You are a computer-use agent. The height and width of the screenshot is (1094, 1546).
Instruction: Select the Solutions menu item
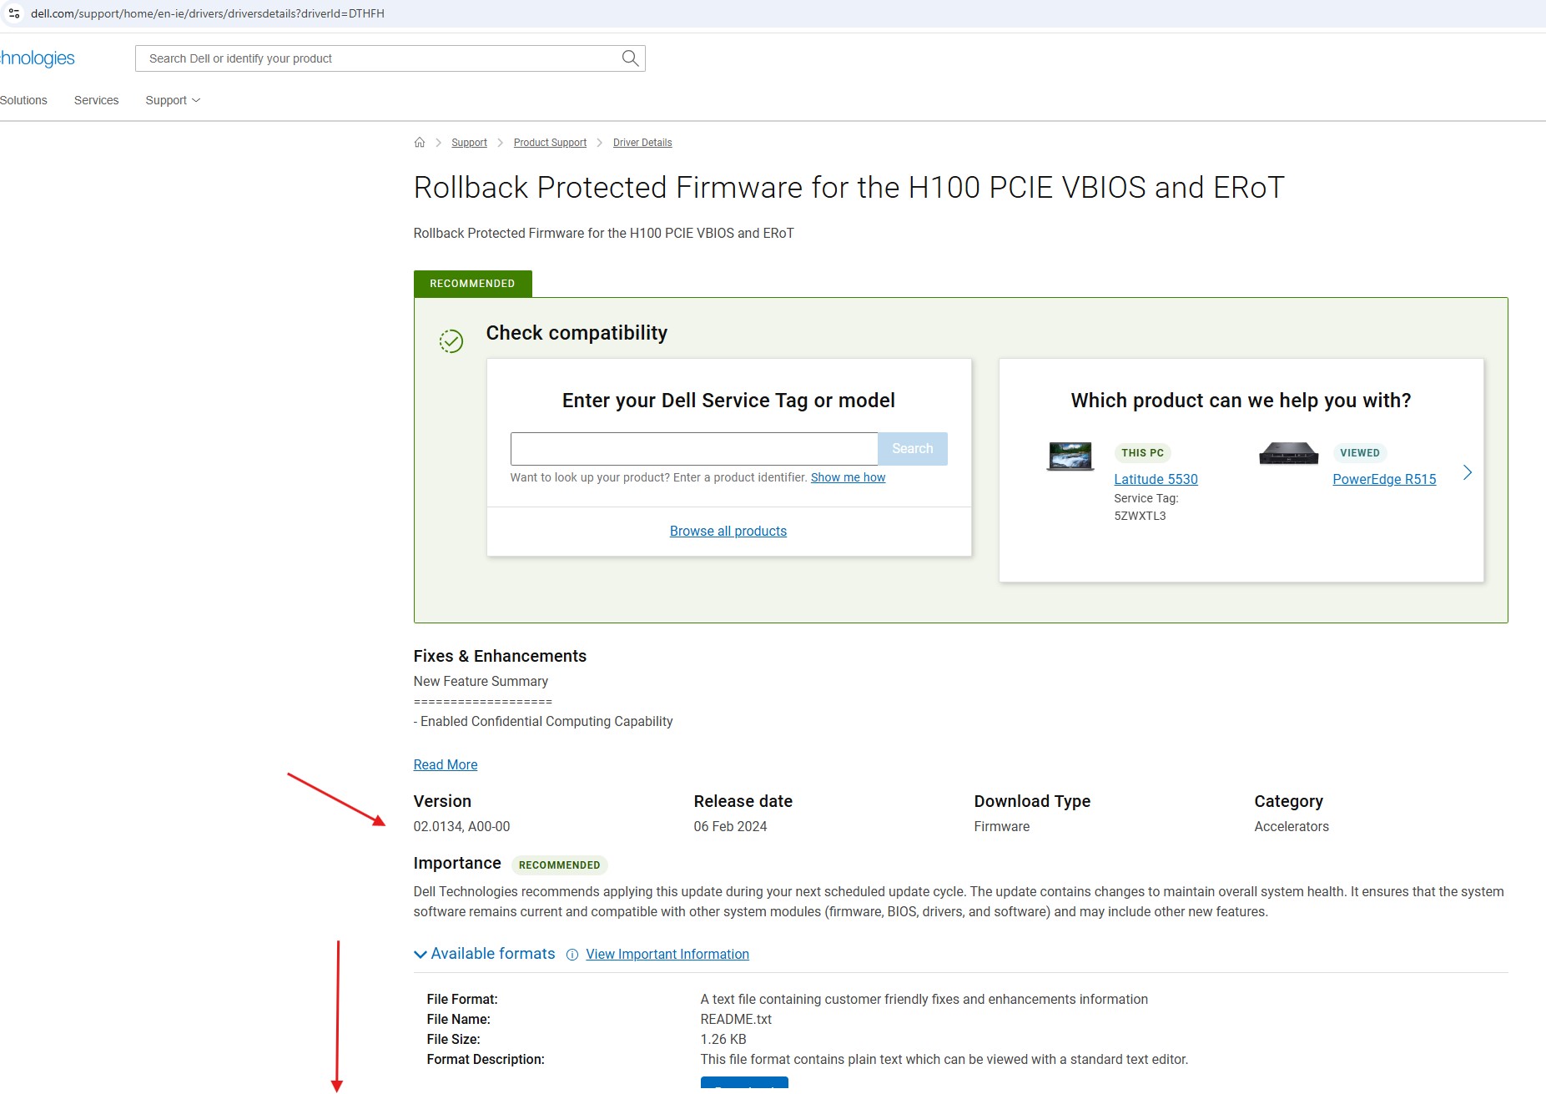pyautogui.click(x=23, y=99)
